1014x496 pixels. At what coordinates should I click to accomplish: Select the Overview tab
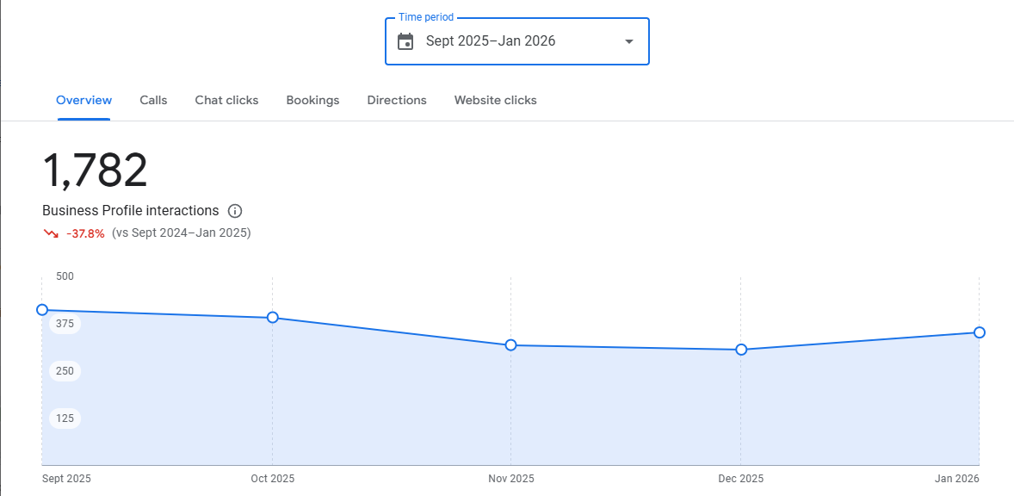click(83, 100)
